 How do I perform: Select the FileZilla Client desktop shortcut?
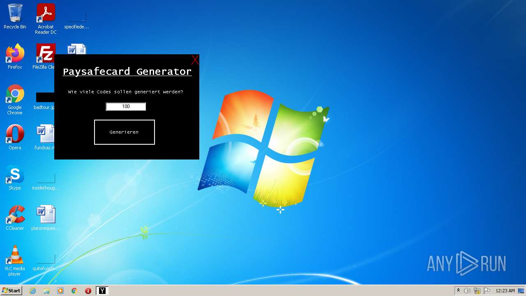(x=44, y=57)
